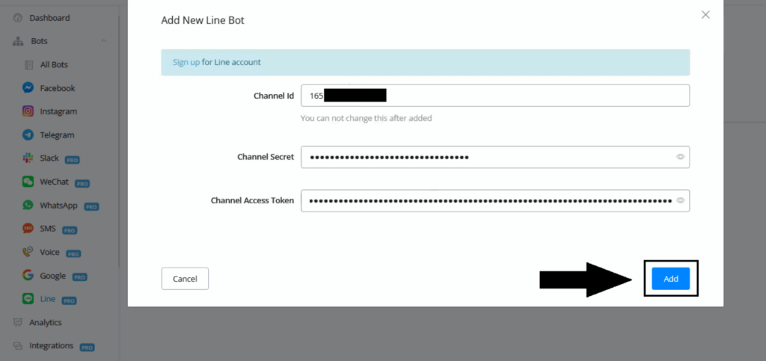Image resolution: width=766 pixels, height=361 pixels.
Task: Select the Instagram icon in sidebar
Action: (x=28, y=111)
